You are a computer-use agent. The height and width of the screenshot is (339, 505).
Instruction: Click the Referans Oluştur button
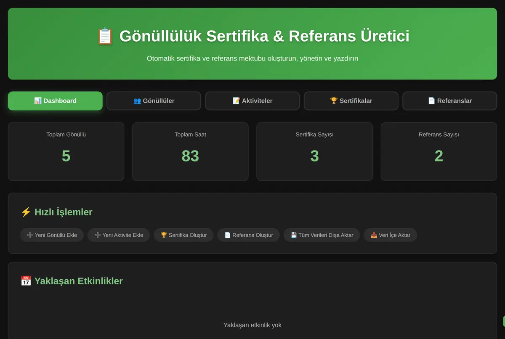pyautogui.click(x=248, y=235)
